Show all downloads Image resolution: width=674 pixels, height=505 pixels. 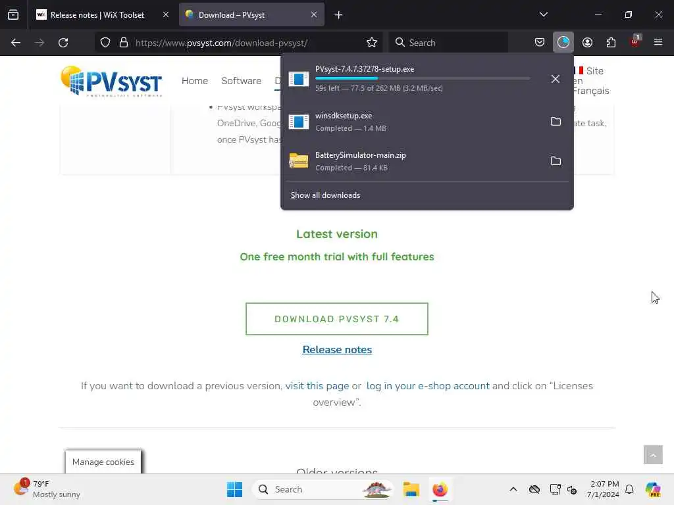click(325, 195)
